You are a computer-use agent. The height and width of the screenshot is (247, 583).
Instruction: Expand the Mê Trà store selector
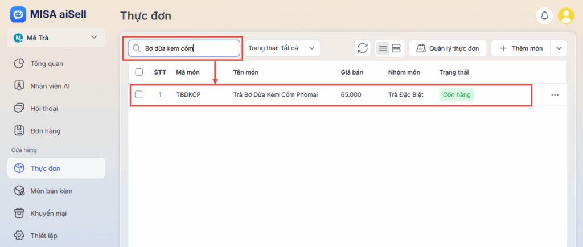tap(94, 38)
